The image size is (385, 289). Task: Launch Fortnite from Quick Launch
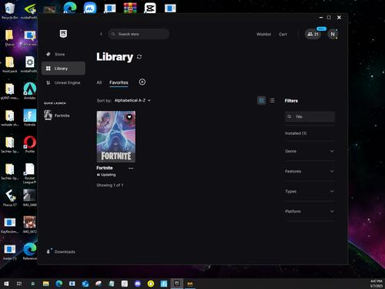pos(57,116)
